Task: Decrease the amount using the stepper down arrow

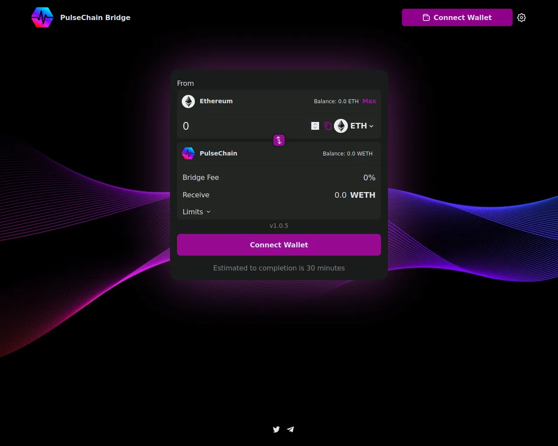Action: [x=315, y=128]
